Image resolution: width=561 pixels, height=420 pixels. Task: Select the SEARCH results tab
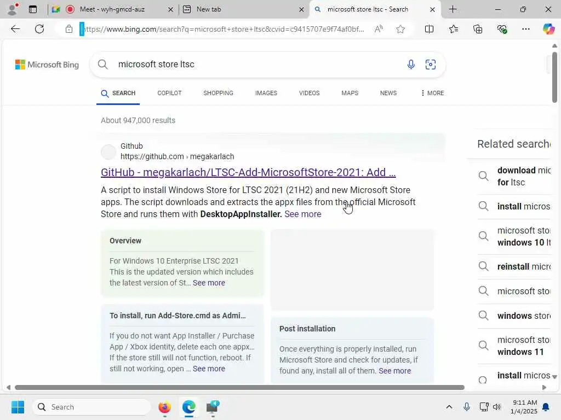pyautogui.click(x=118, y=93)
